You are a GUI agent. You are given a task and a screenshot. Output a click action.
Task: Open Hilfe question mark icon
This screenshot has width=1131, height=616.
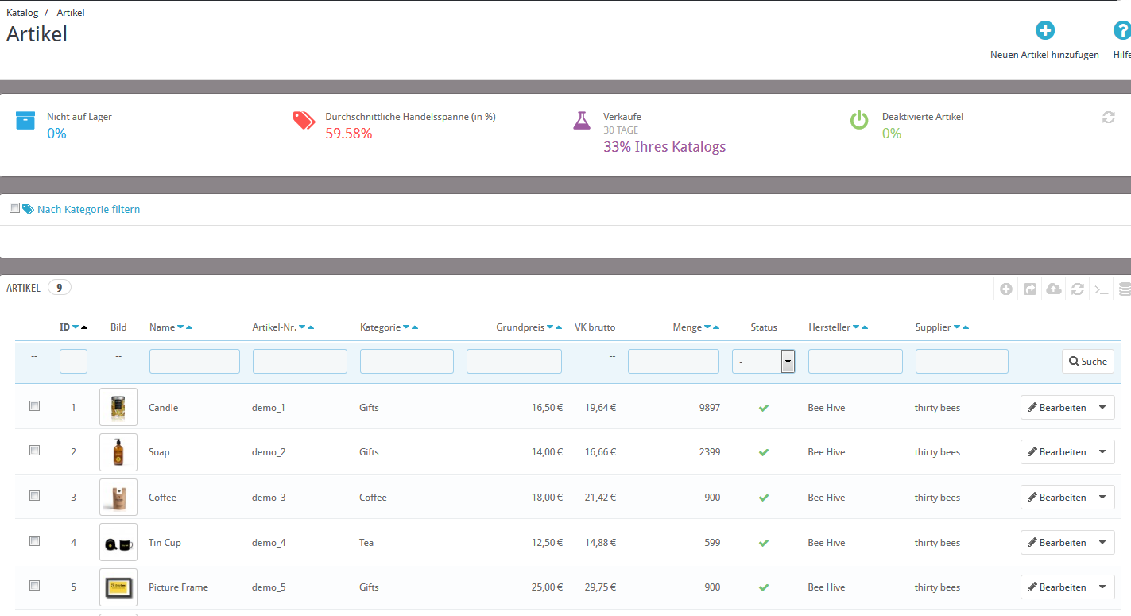click(x=1121, y=31)
